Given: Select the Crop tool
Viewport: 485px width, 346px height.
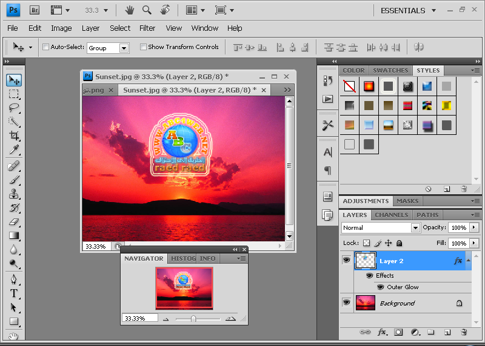Looking at the screenshot, I should [x=13, y=135].
